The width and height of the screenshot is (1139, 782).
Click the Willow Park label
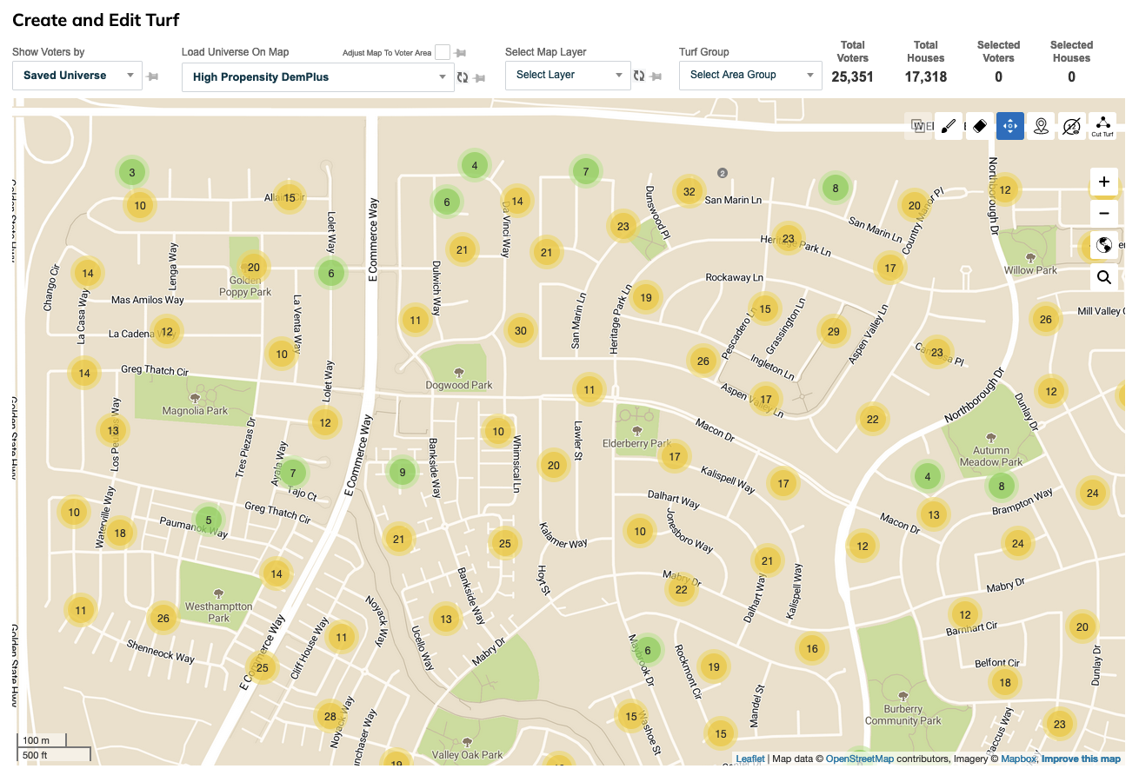(x=1030, y=270)
